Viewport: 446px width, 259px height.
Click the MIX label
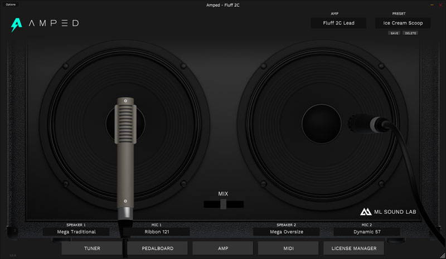[x=223, y=194]
